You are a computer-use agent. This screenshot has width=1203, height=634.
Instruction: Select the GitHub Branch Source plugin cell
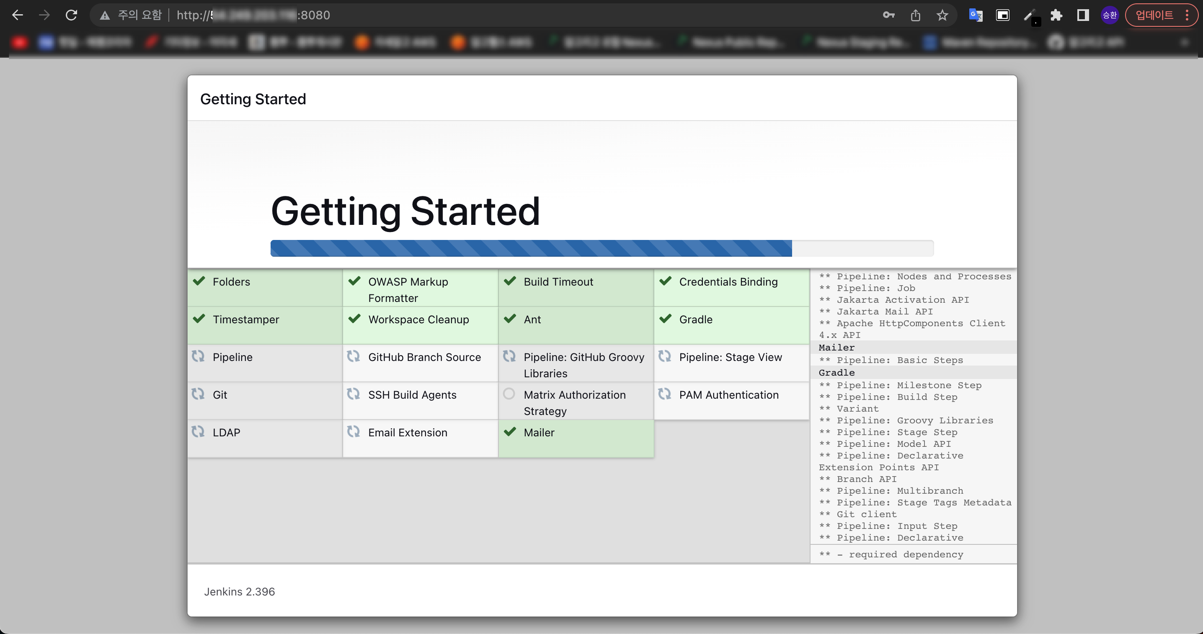[420, 363]
